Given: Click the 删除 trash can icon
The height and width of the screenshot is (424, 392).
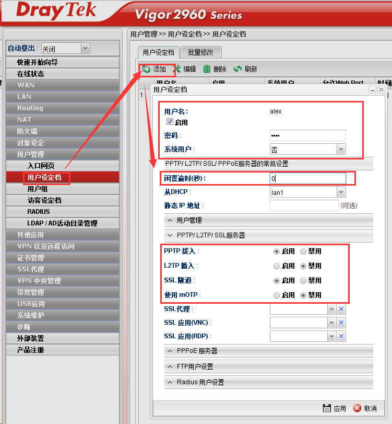Looking at the screenshot, I should pyautogui.click(x=207, y=69).
